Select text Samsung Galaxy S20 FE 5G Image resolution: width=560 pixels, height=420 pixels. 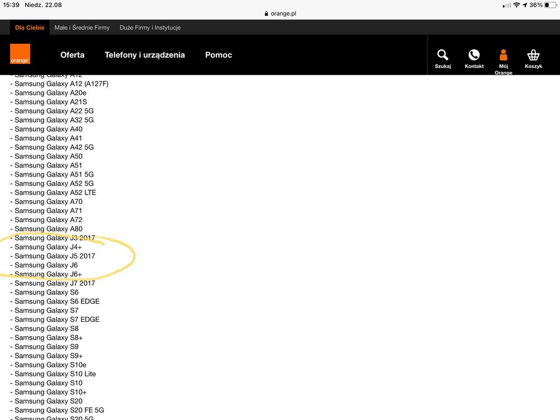click(x=59, y=410)
